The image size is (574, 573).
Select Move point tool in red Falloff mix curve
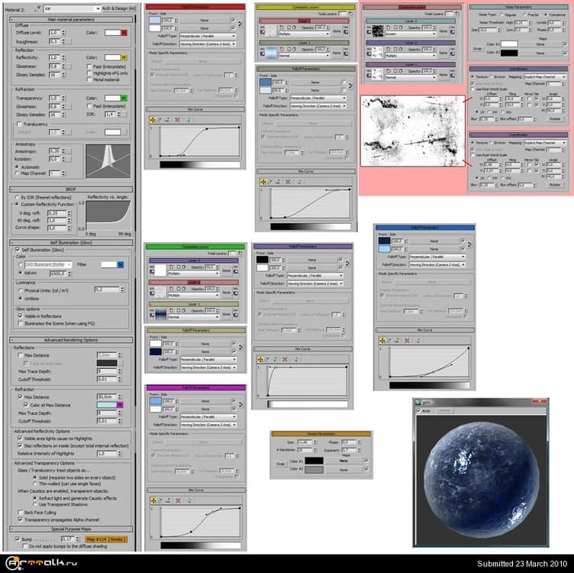tap(153, 120)
